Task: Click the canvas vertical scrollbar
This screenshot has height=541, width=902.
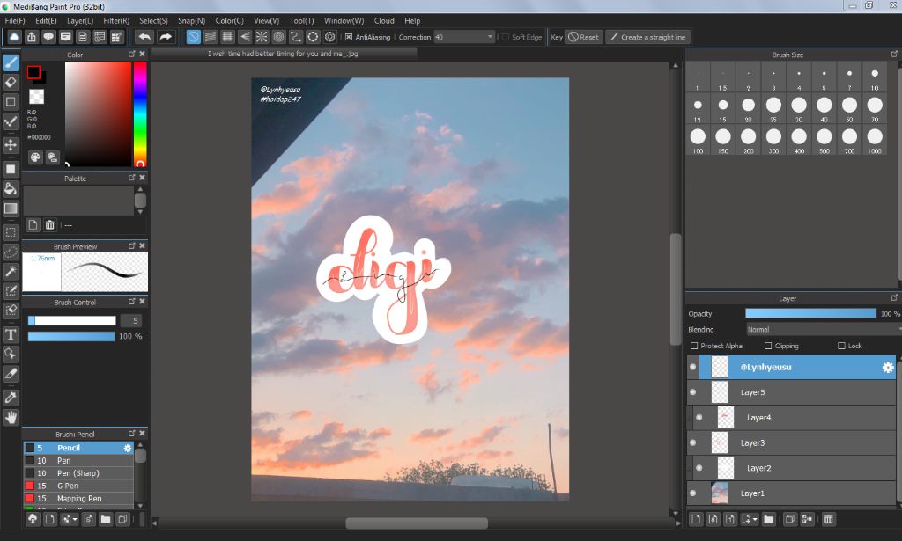Action: (676, 289)
